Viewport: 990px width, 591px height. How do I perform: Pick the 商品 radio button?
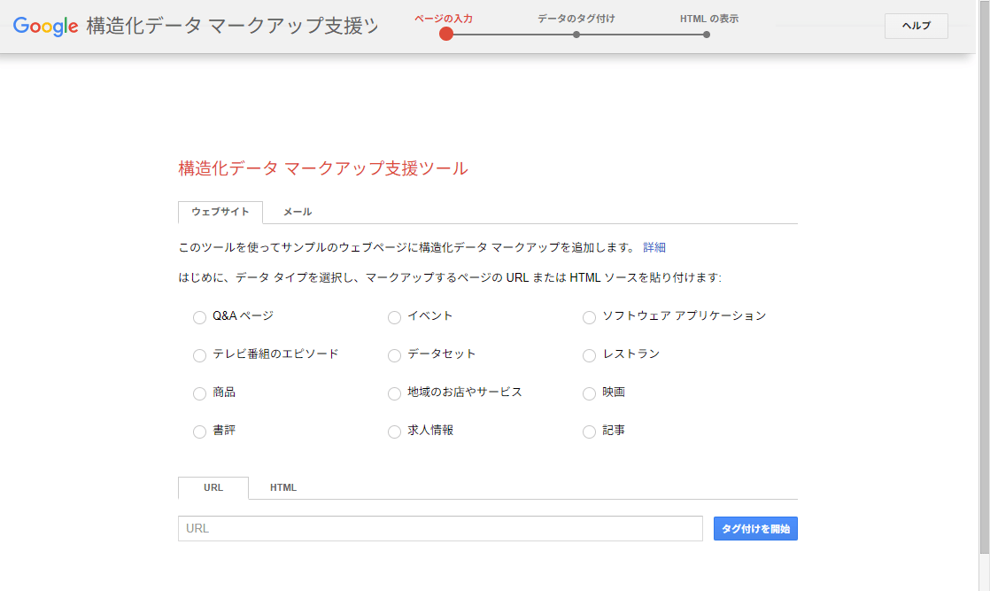[199, 393]
